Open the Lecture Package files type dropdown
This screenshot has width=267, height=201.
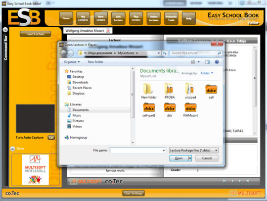coord(194,151)
